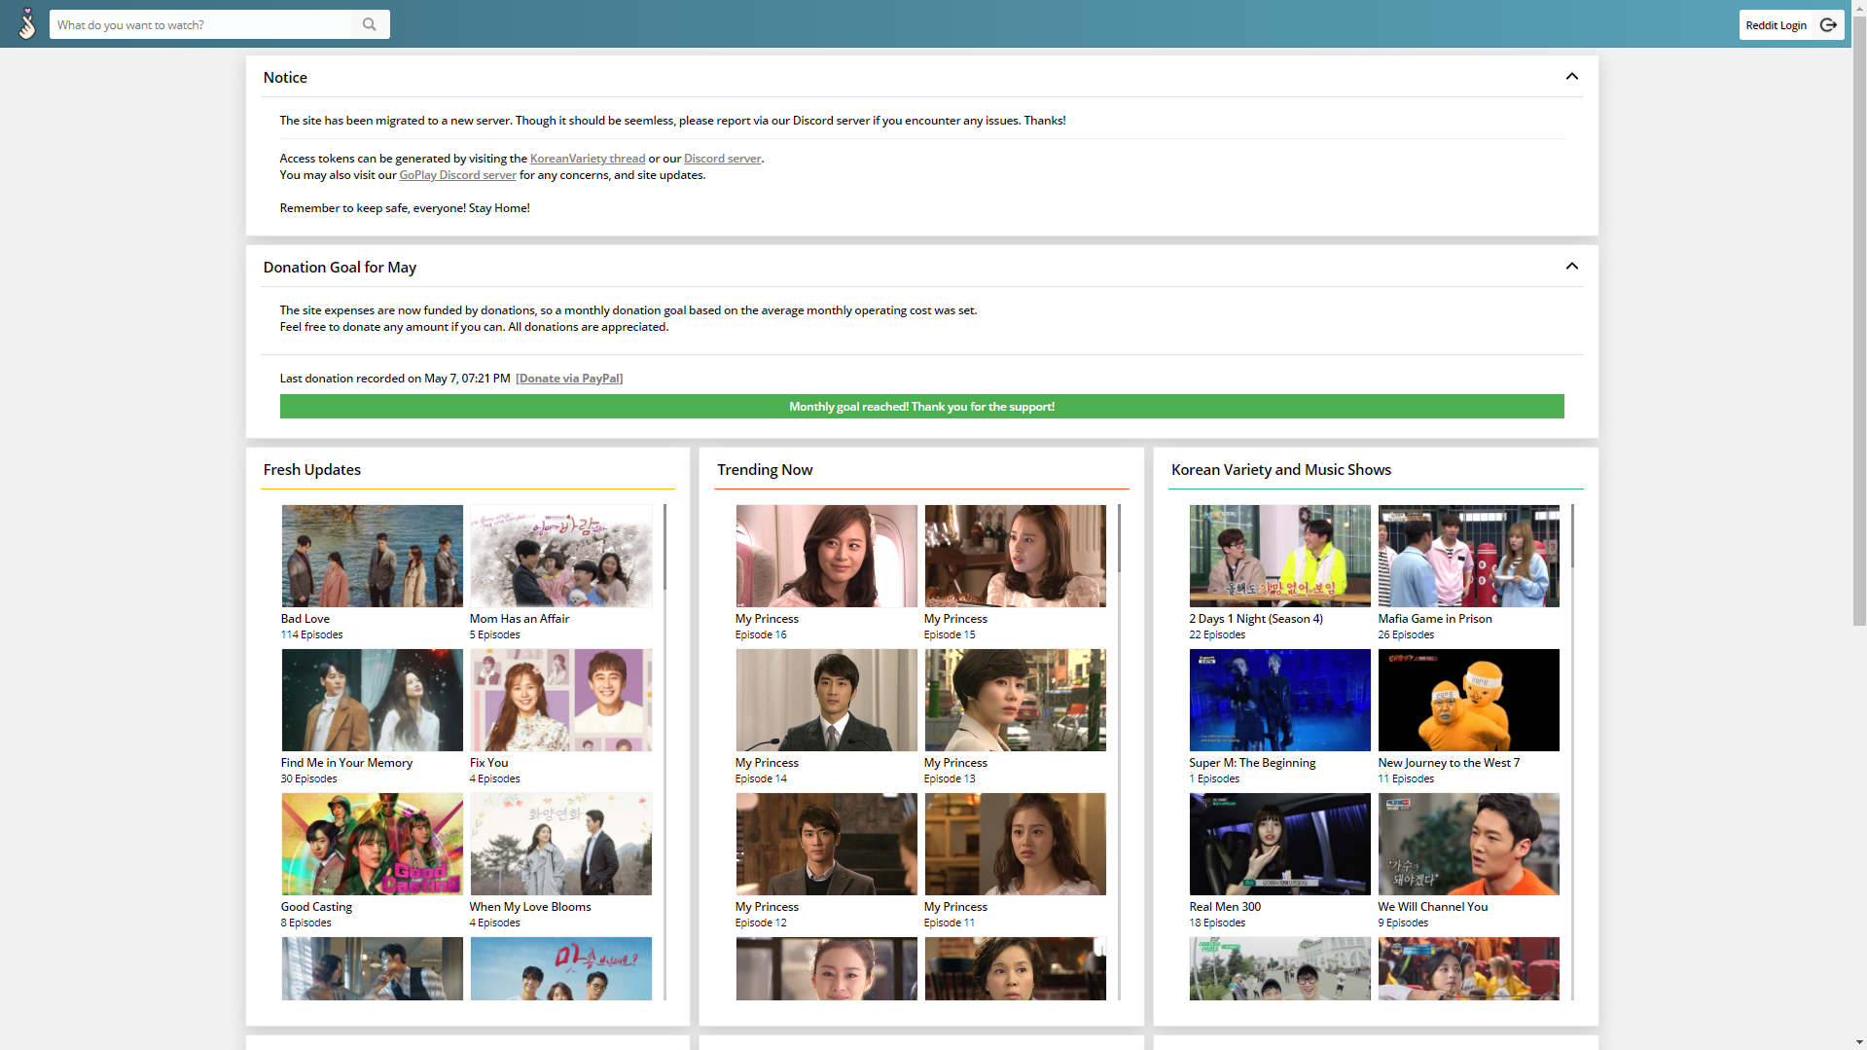Open My Princess Episode 13 thumbnail
Viewport: 1867px width, 1050px height.
click(1015, 700)
